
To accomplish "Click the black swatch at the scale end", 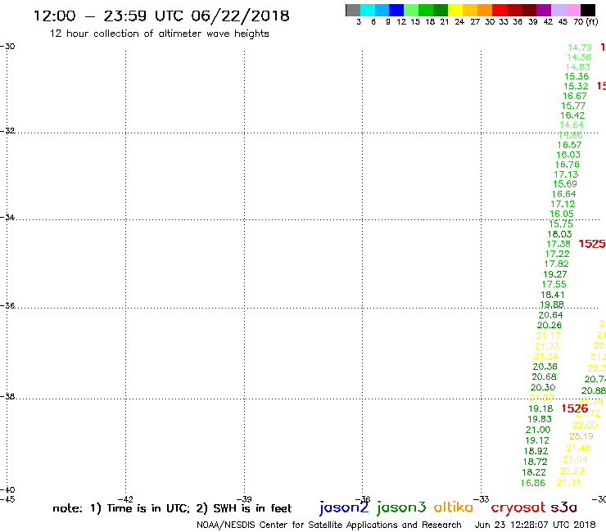I will click(587, 10).
